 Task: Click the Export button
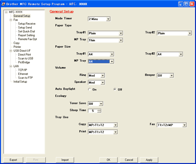pos(14,160)
